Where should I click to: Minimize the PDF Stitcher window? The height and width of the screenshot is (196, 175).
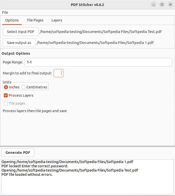pyautogui.click(x=153, y=4)
